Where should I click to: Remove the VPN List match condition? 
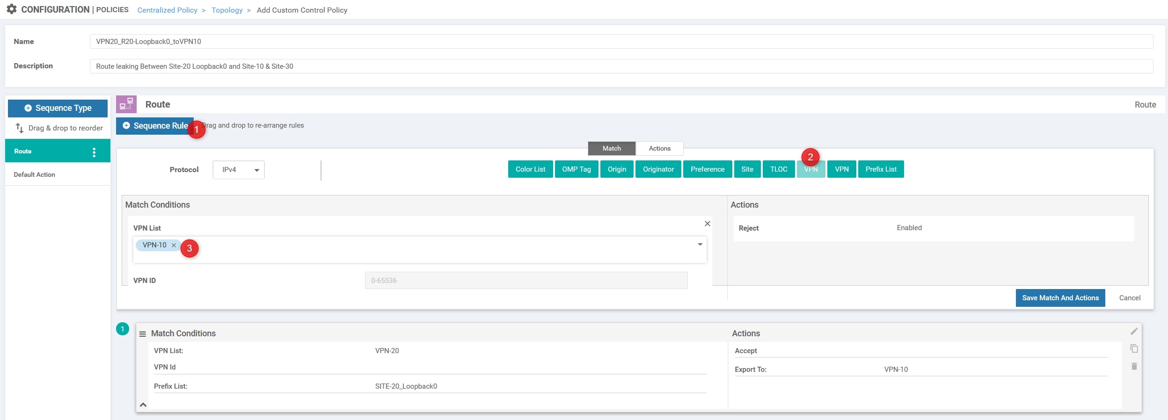707,224
